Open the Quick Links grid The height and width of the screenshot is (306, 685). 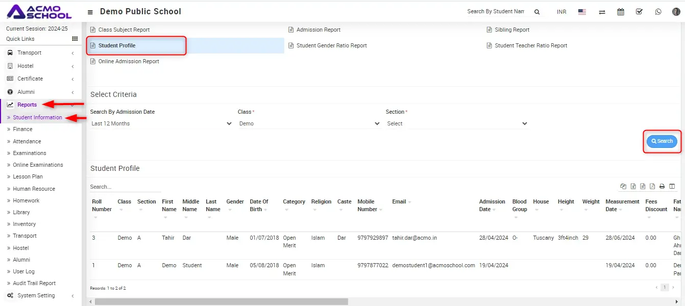[x=75, y=39]
